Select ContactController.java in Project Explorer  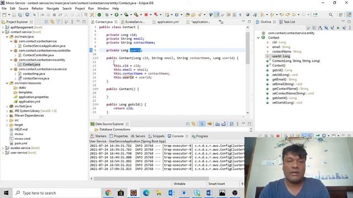[x=38, y=55]
